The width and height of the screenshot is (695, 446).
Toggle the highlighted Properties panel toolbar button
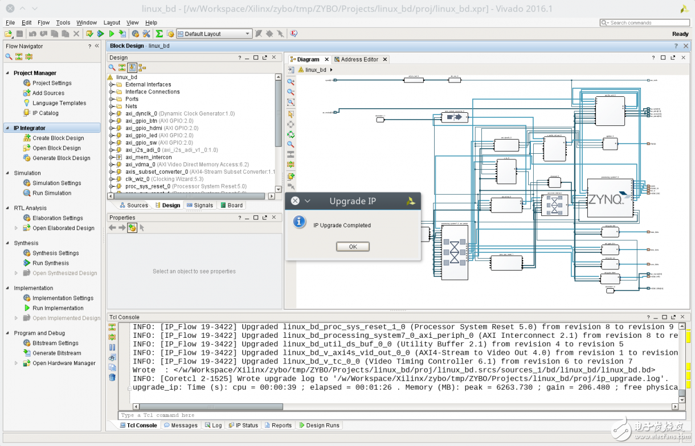(x=132, y=228)
